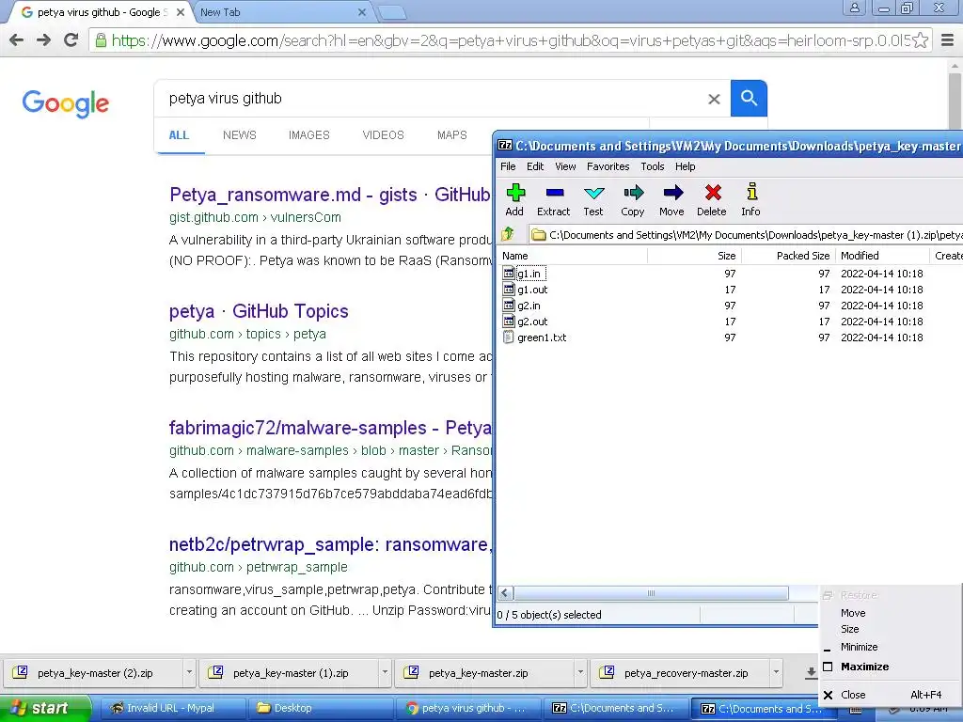
Task: Click the Google logo
Action: [x=65, y=103]
